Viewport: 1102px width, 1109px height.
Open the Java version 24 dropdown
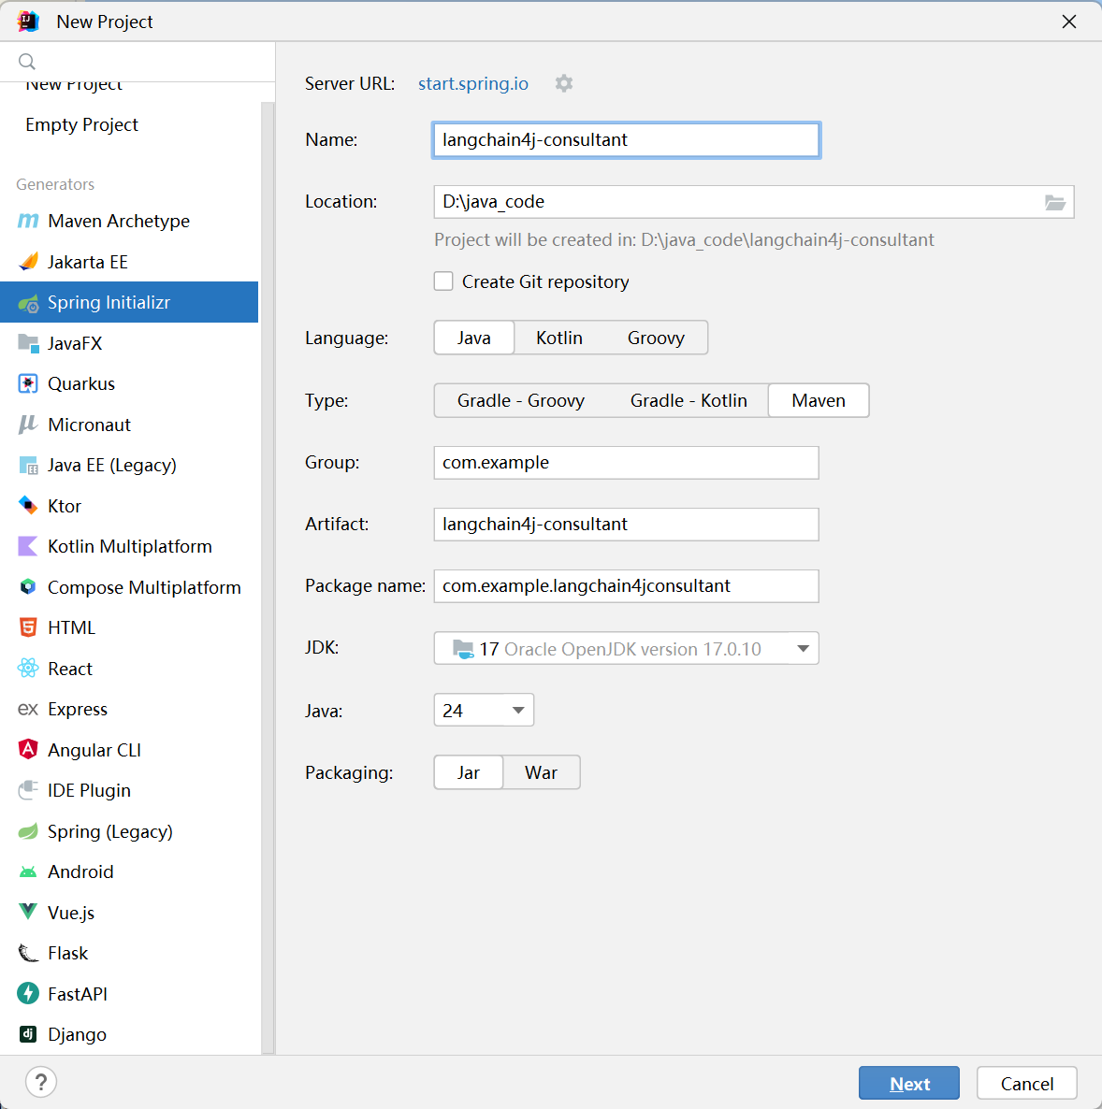[484, 710]
